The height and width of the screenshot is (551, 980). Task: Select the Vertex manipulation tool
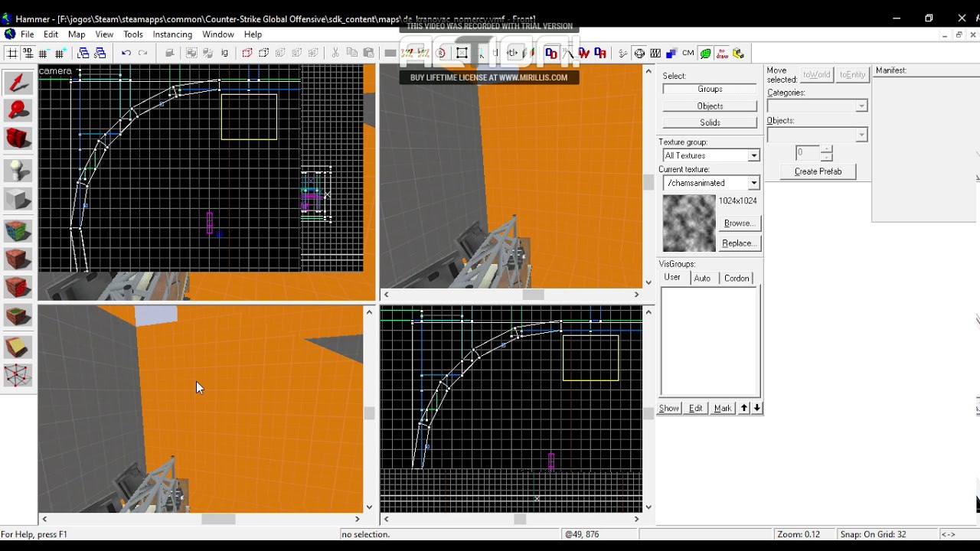tap(18, 376)
